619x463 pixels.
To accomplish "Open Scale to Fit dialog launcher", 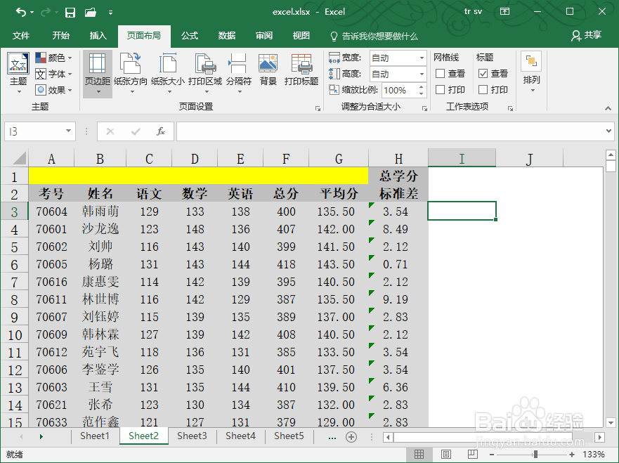I will (425, 108).
